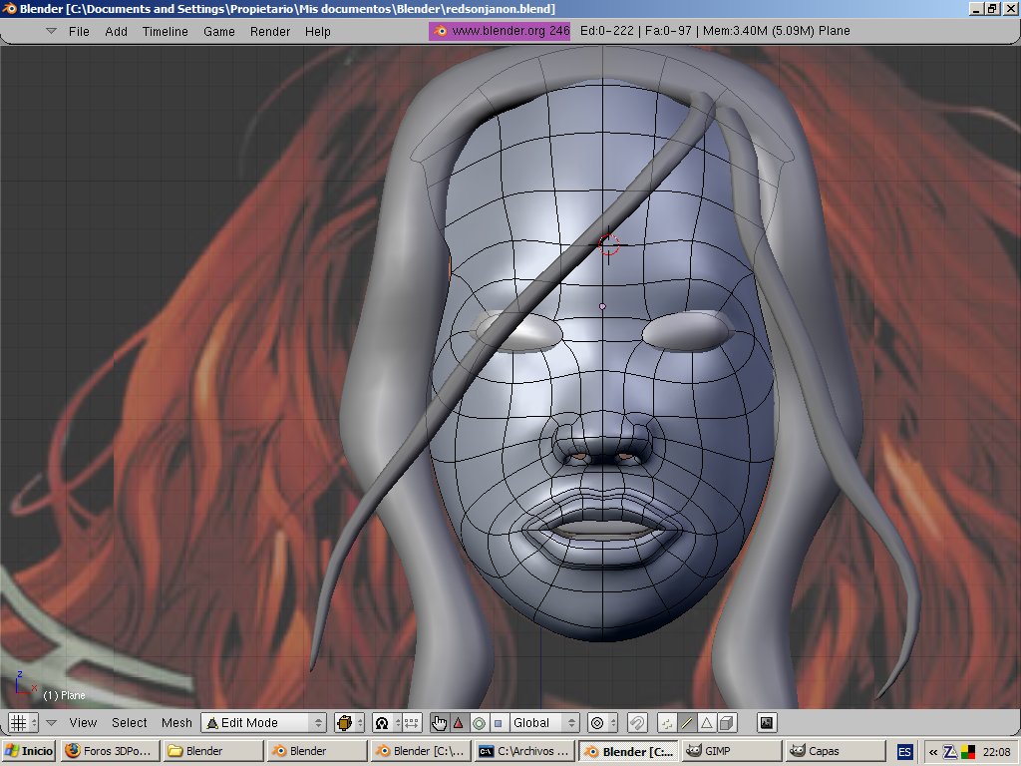Switch to Blender [C:\... inactive taskbar window

pyautogui.click(x=422, y=751)
